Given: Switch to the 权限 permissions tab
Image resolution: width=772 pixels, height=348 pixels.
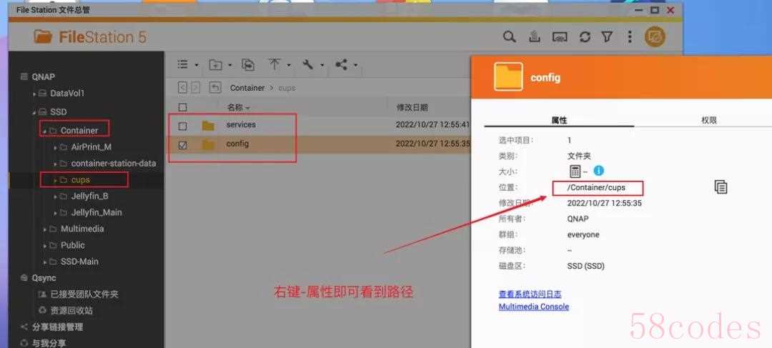Looking at the screenshot, I should tap(708, 121).
